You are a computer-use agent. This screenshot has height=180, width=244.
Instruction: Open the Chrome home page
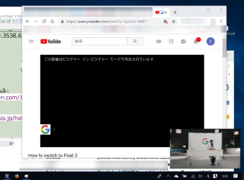tap(52, 21)
